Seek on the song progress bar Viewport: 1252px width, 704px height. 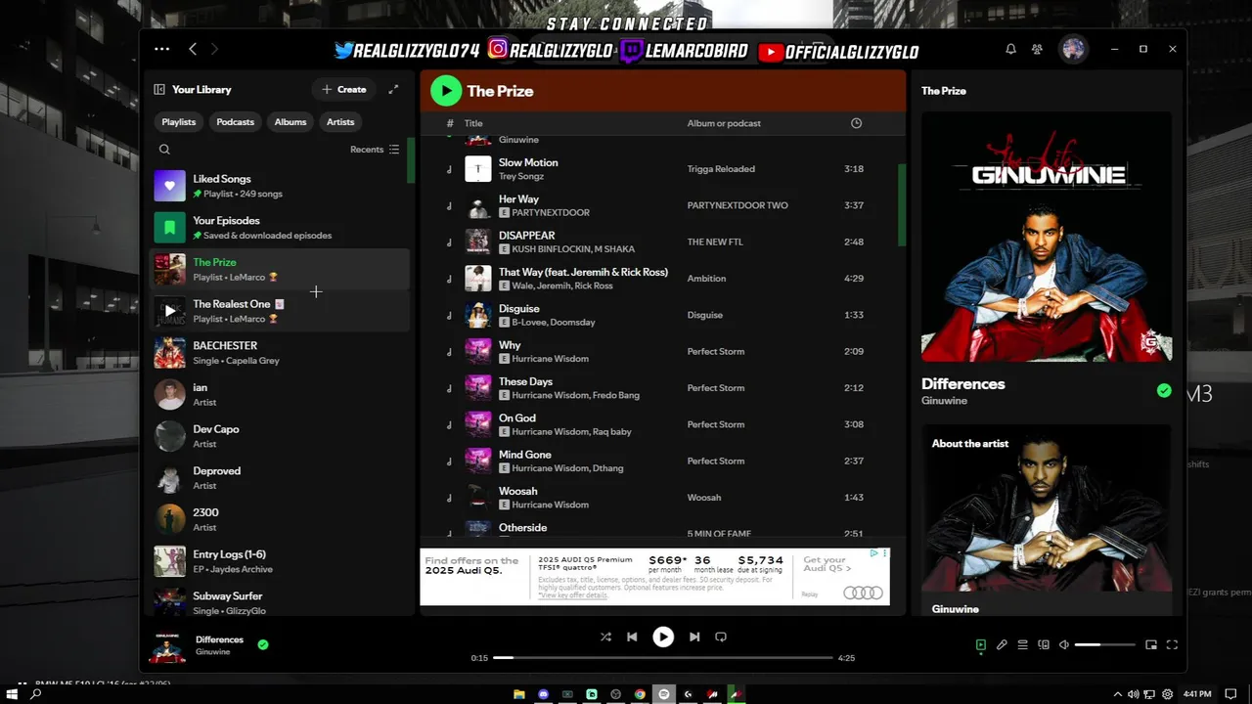pyautogui.click(x=663, y=658)
